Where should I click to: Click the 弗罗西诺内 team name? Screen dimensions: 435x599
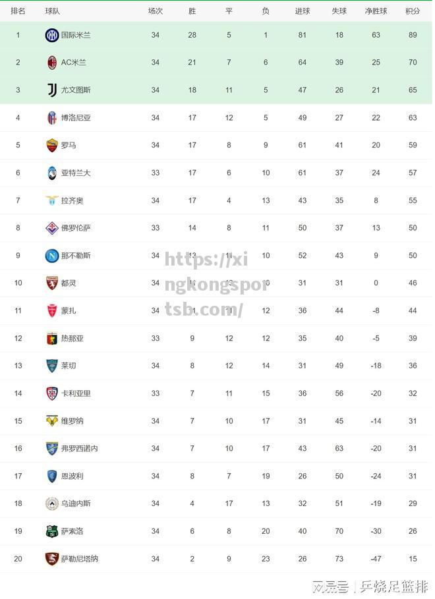point(80,449)
